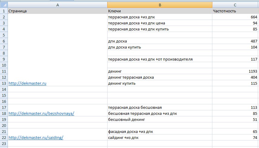Select frequency value 1193
The image size is (259, 148).
[x=235, y=71]
